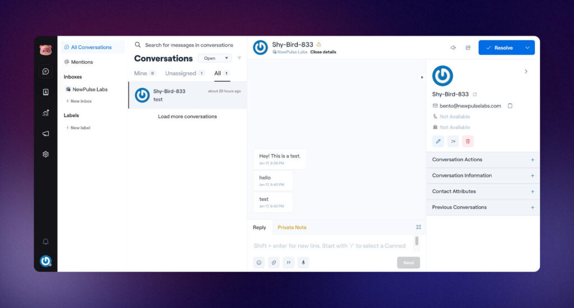
Task: Click Load more conversations
Action: (x=187, y=116)
